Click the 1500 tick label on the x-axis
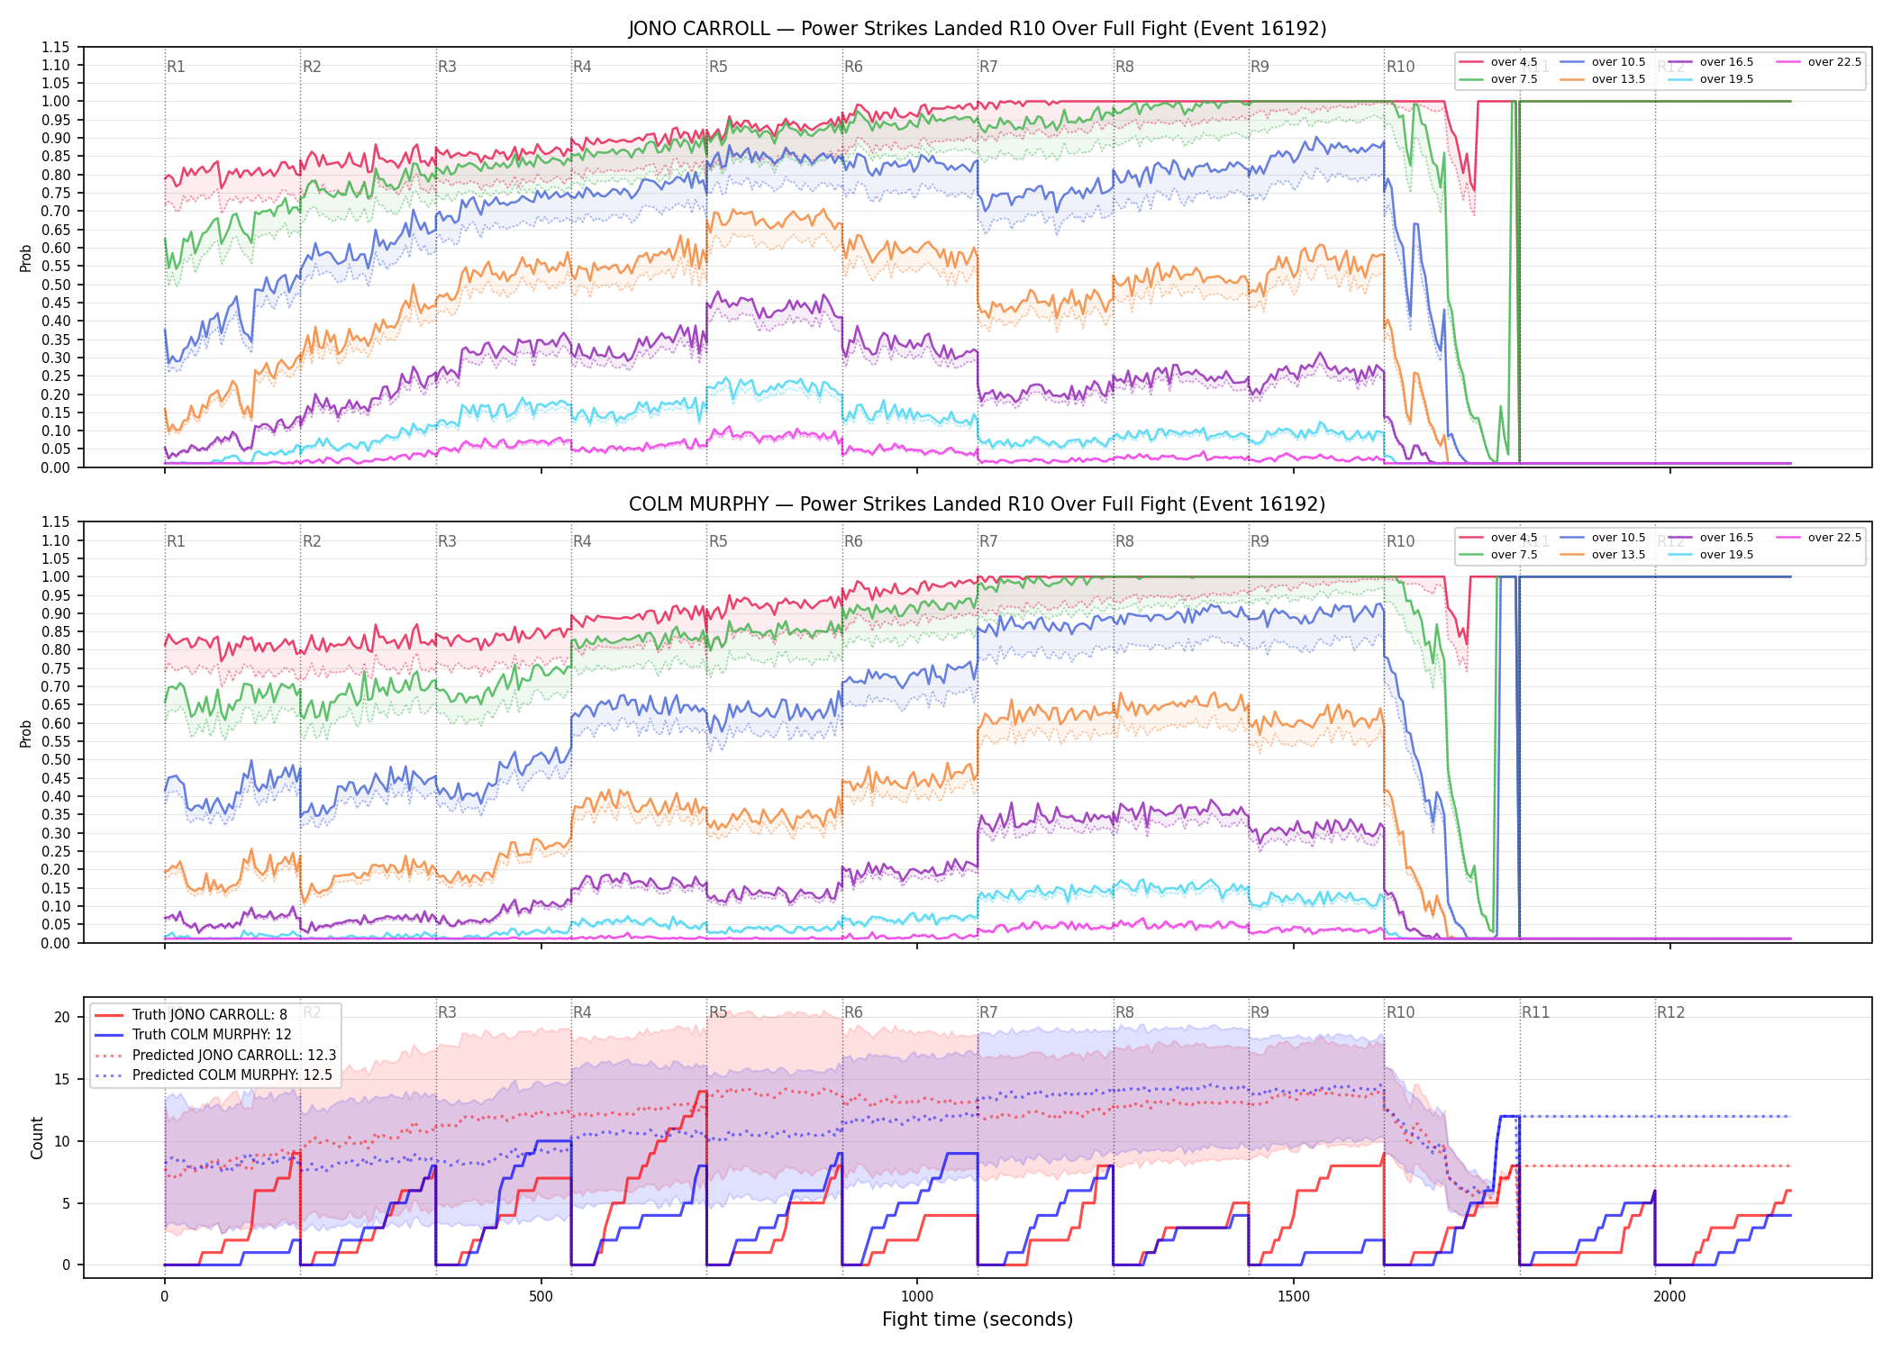Image resolution: width=1892 pixels, height=1351 pixels. coord(1294,1297)
